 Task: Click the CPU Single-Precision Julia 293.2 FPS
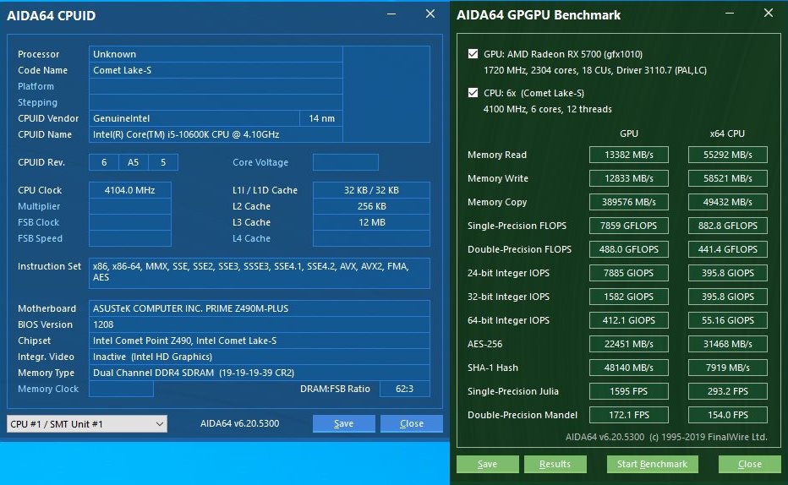(728, 390)
